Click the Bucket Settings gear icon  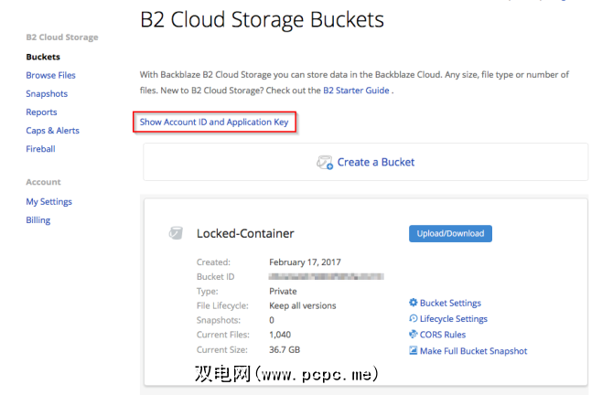click(414, 304)
